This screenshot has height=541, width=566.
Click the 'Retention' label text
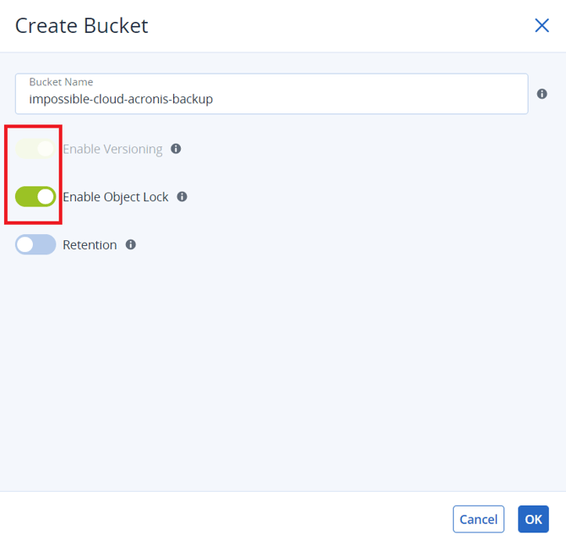click(x=90, y=245)
